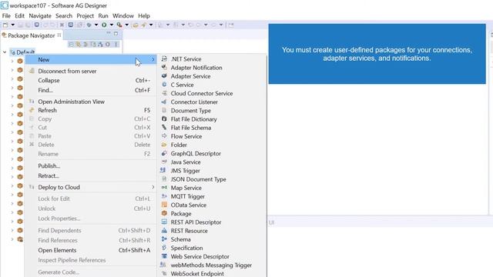
Task: Click the green Run toolbar button
Action: pos(104,25)
